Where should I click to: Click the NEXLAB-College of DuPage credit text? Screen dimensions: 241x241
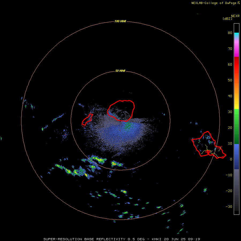pyautogui.click(x=214, y=3)
